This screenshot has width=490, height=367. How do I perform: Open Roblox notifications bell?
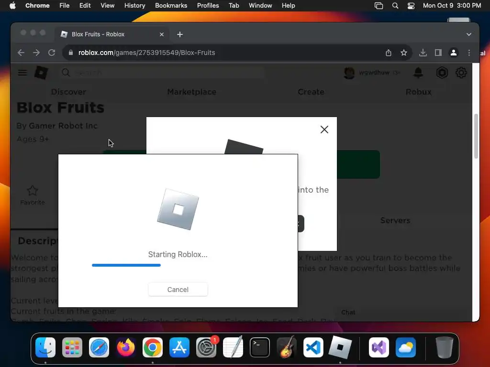(x=418, y=73)
